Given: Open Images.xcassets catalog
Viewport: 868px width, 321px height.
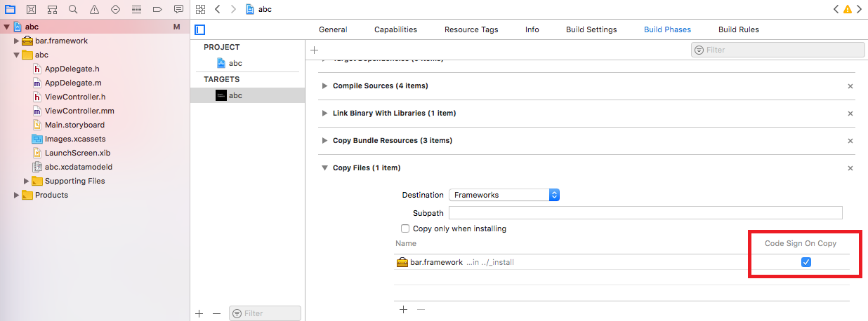Looking at the screenshot, I should [74, 139].
